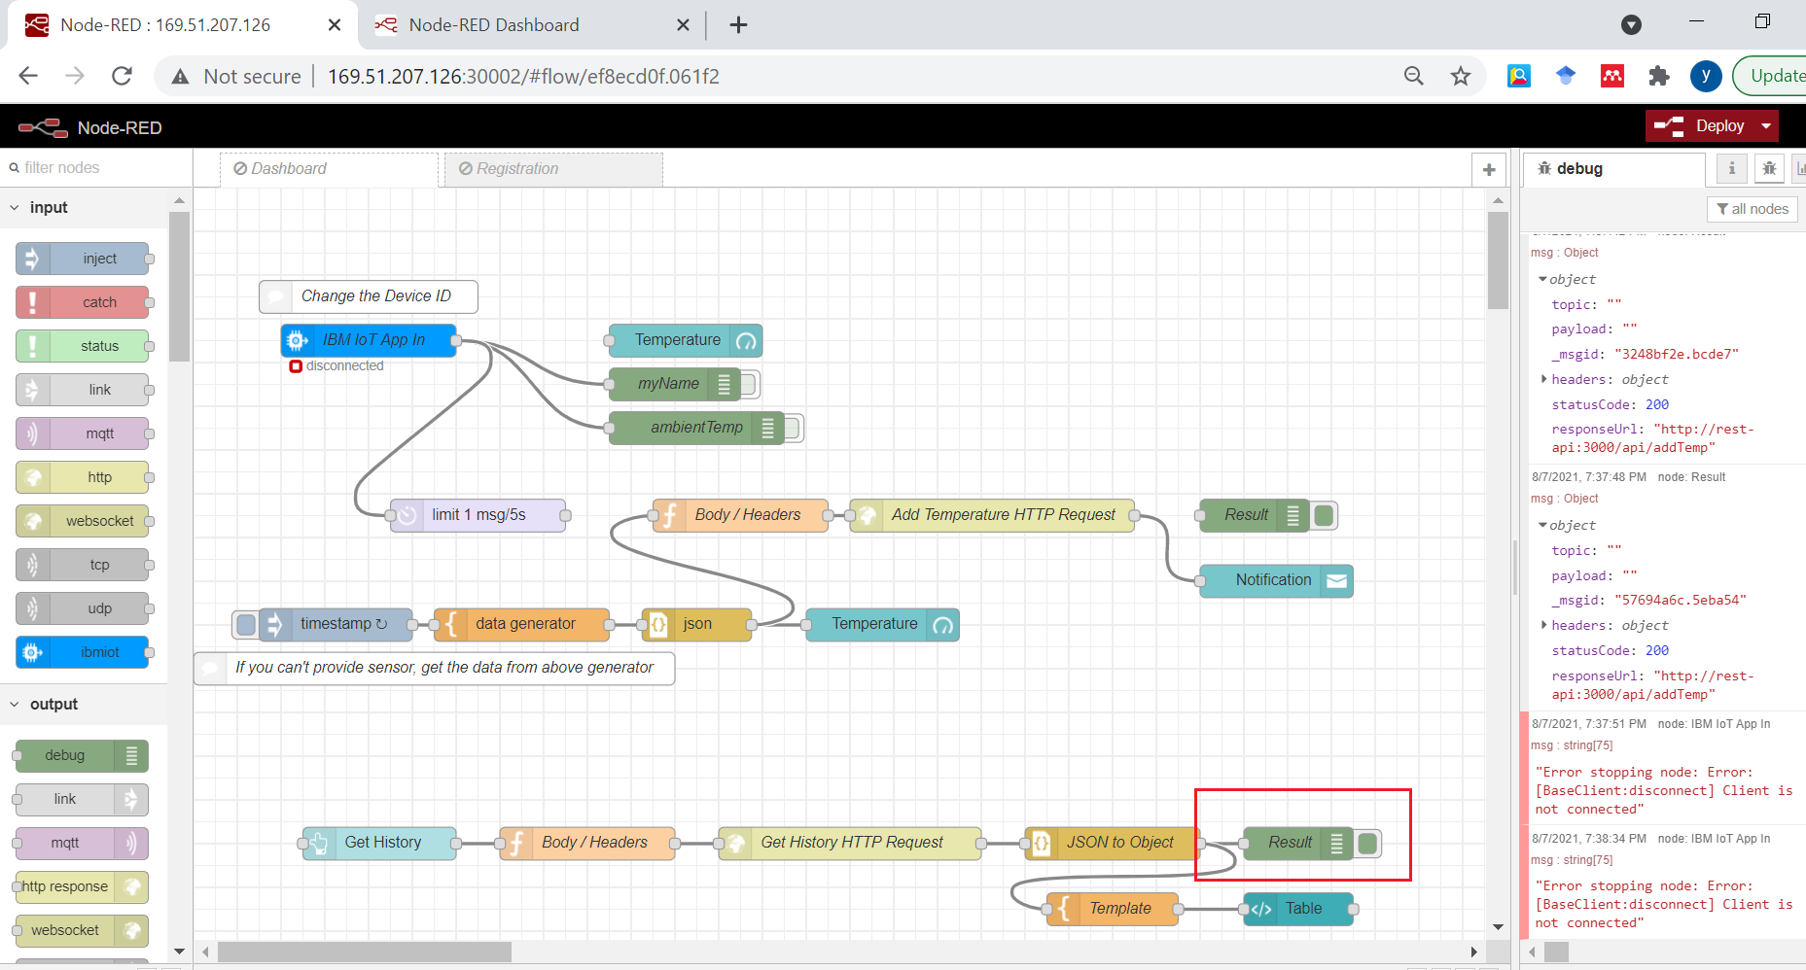Collapse the output palette category
This screenshot has height=970, width=1806.
pos(15,704)
